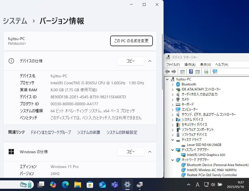Launch Microsoft Edge from the taskbar

(65, 185)
